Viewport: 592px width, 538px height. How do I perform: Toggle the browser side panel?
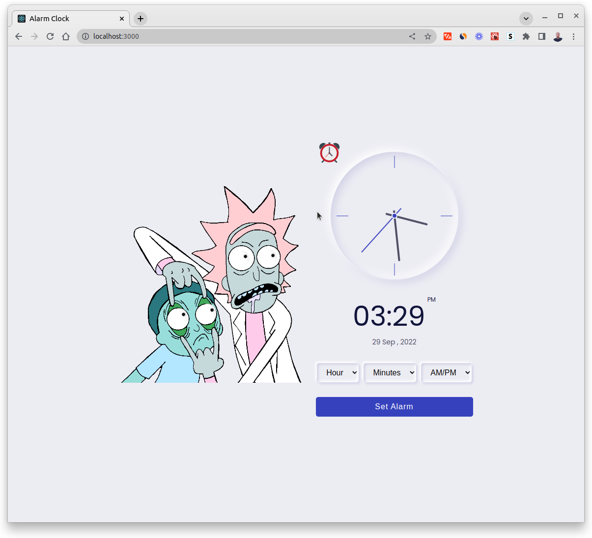(x=542, y=36)
